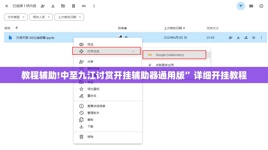This screenshot has height=150, width=268.
Task: Switch to grid layout view
Action: point(251,6)
